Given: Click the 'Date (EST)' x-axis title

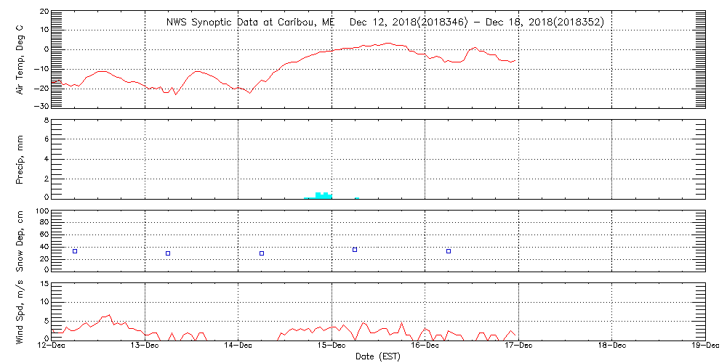Looking at the screenshot, I should [x=378, y=356].
